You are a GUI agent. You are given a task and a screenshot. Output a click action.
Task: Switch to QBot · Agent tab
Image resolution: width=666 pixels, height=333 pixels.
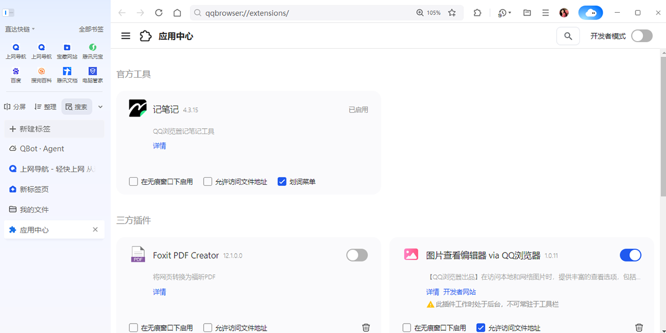pos(54,149)
